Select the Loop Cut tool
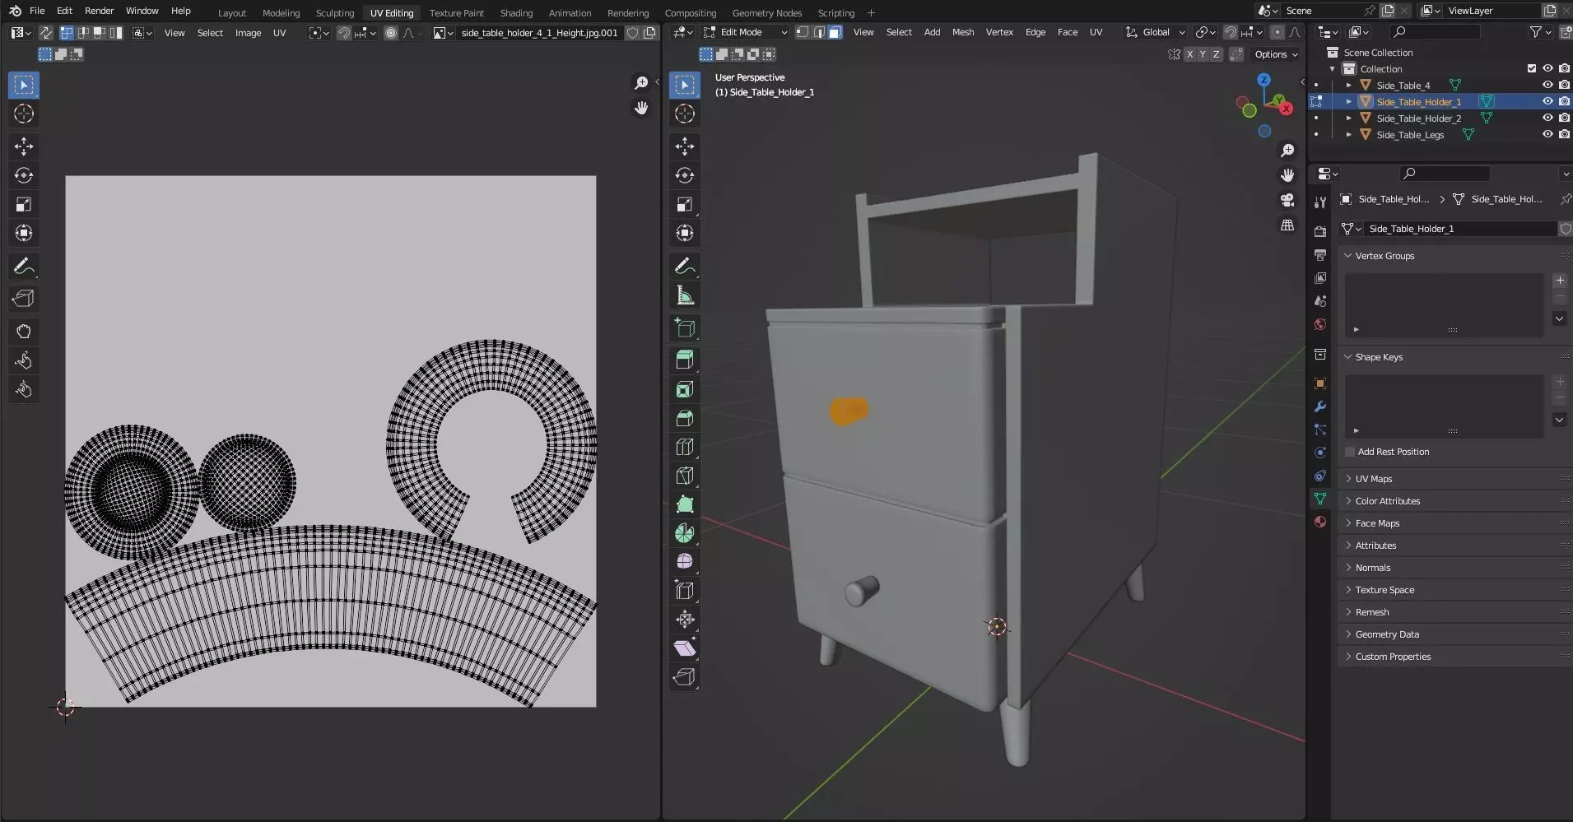Viewport: 1573px width, 822px height. [x=685, y=447]
